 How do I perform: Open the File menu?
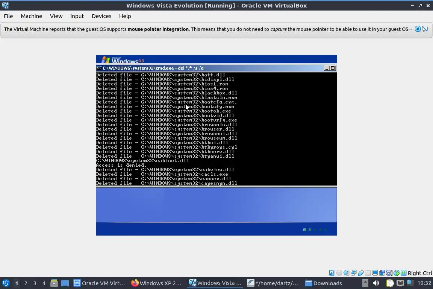8,16
